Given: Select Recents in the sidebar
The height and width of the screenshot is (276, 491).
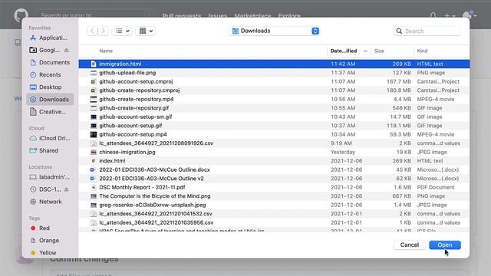Looking at the screenshot, I should coord(50,75).
